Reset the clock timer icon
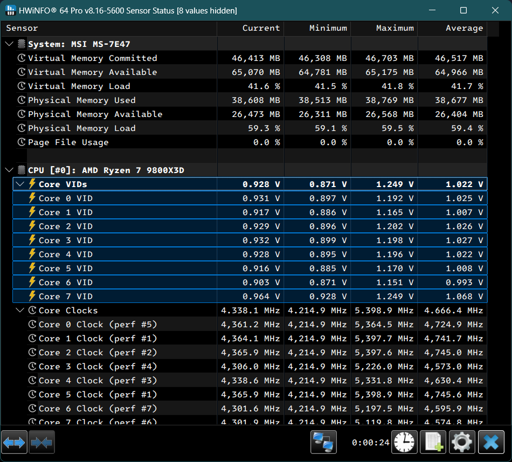512x462 pixels. (x=404, y=443)
